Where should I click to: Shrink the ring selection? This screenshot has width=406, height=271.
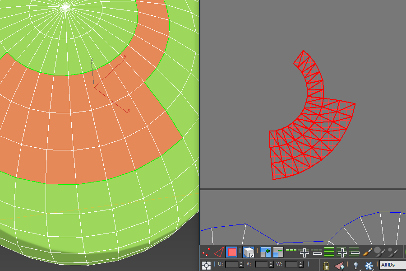(x=355, y=252)
